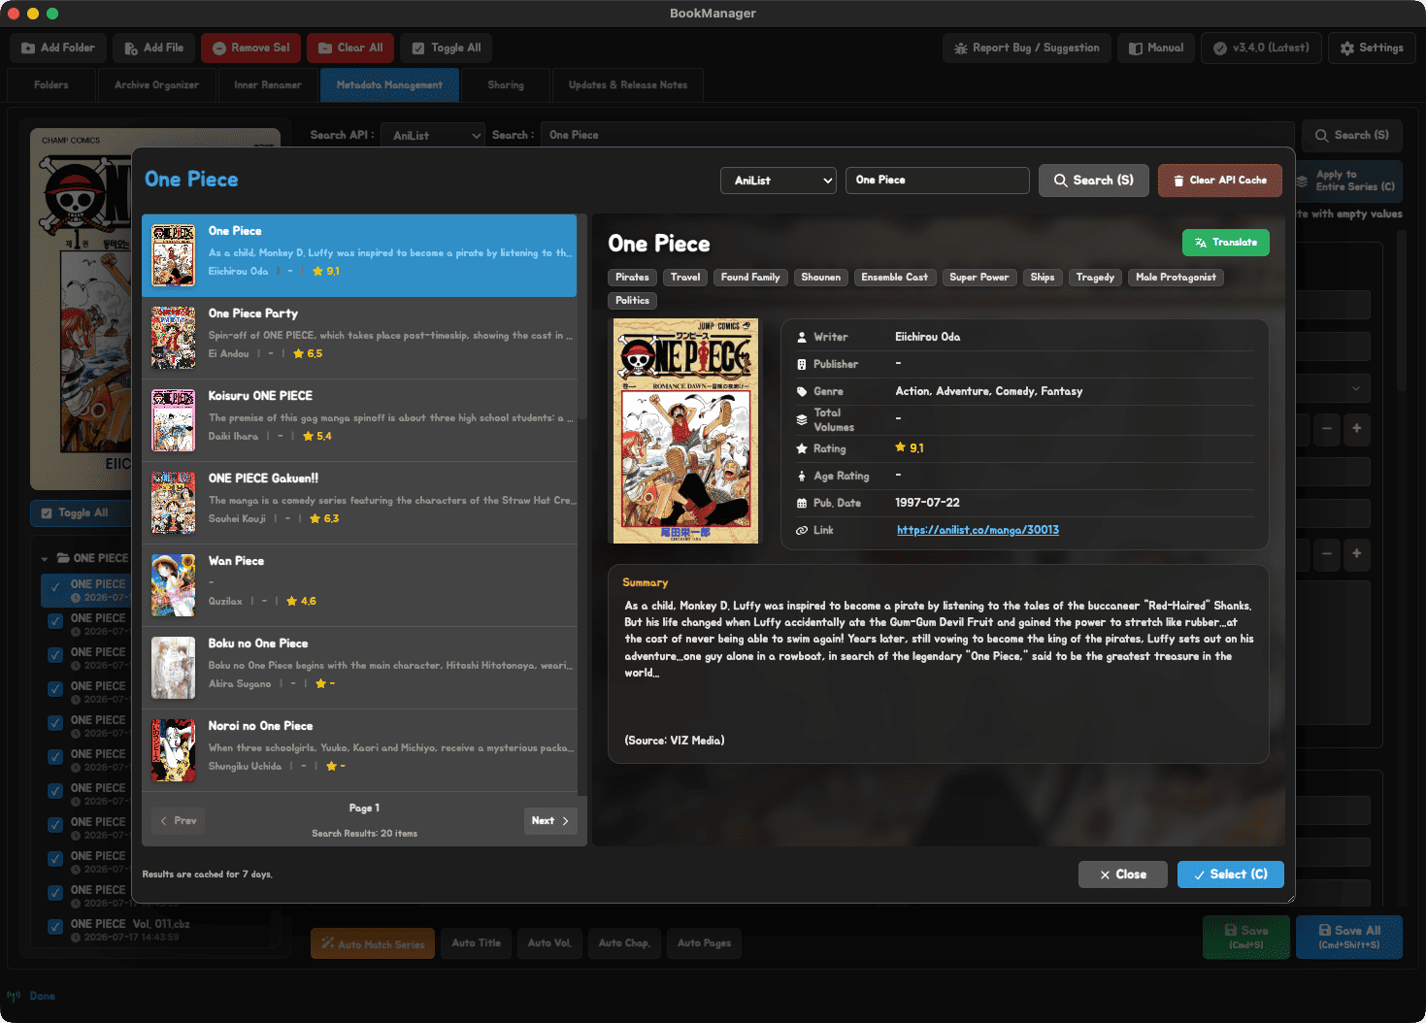Viewport: 1426px width, 1023px height.
Task: Click the trash icon on Clear API Cache
Action: 1178,181
